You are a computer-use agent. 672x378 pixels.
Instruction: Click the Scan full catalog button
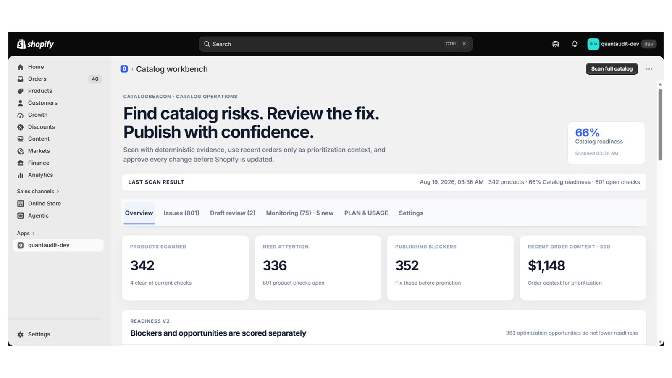(x=612, y=69)
